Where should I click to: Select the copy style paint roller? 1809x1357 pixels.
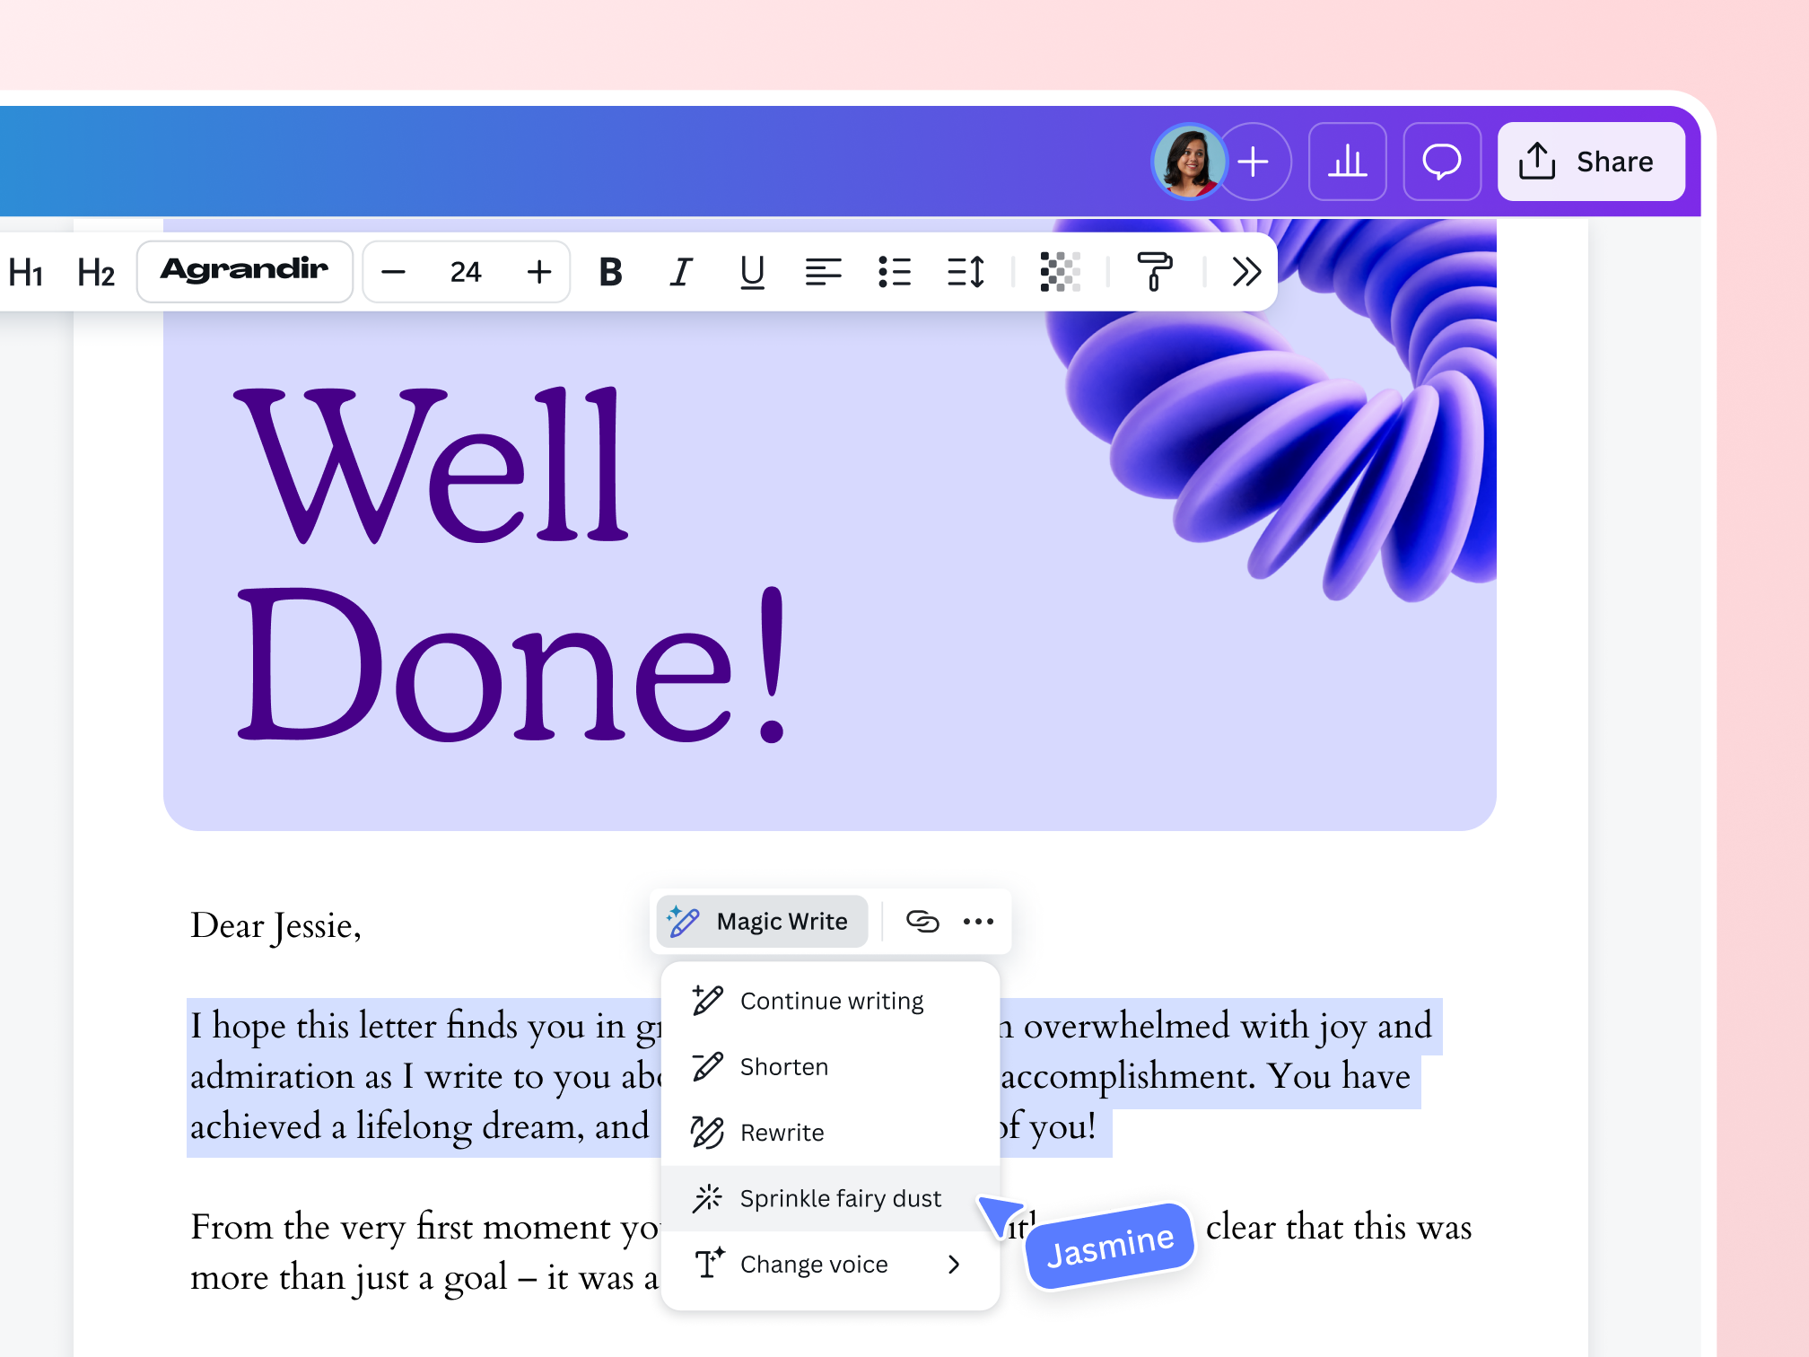point(1154,272)
